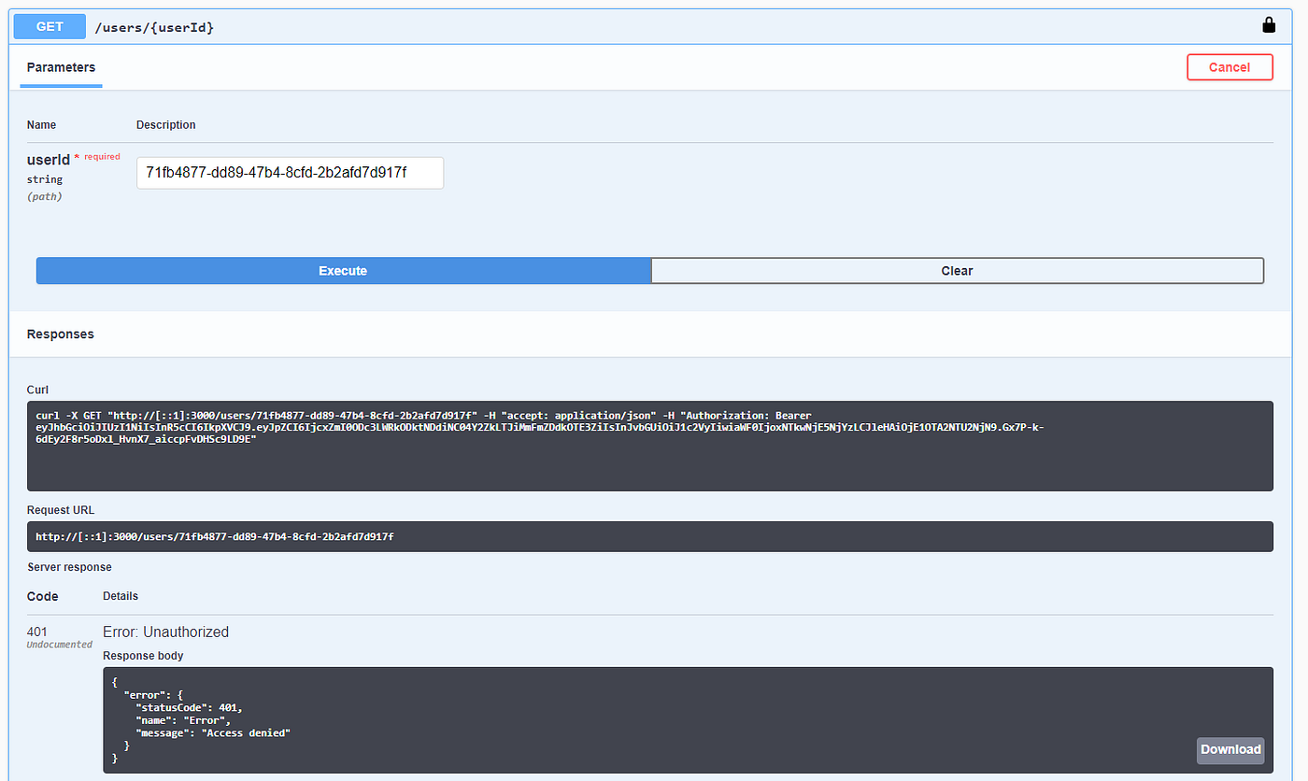This screenshot has width=1308, height=781.
Task: Click inside the userId input field
Action: point(290,173)
